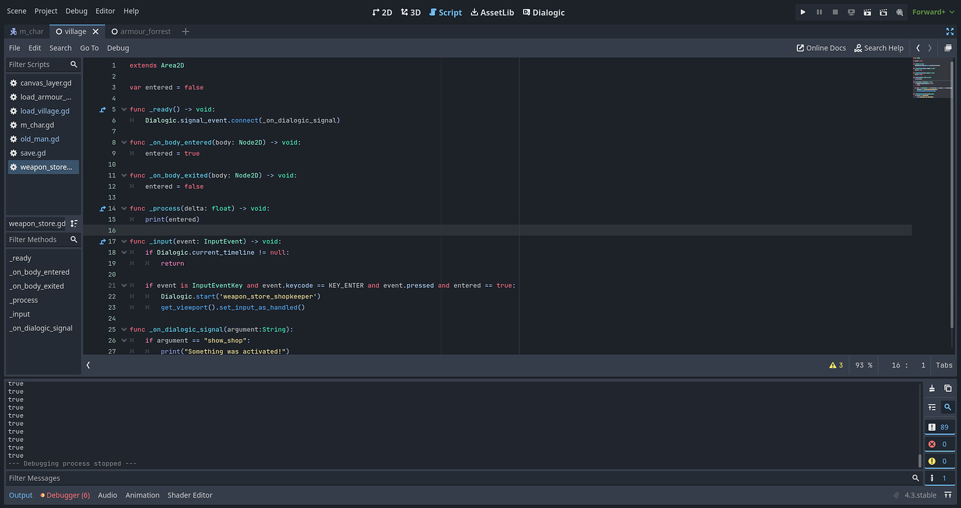This screenshot has width=961, height=508.
Task: Collapse the _ready function fold arrow
Action: click(124, 109)
